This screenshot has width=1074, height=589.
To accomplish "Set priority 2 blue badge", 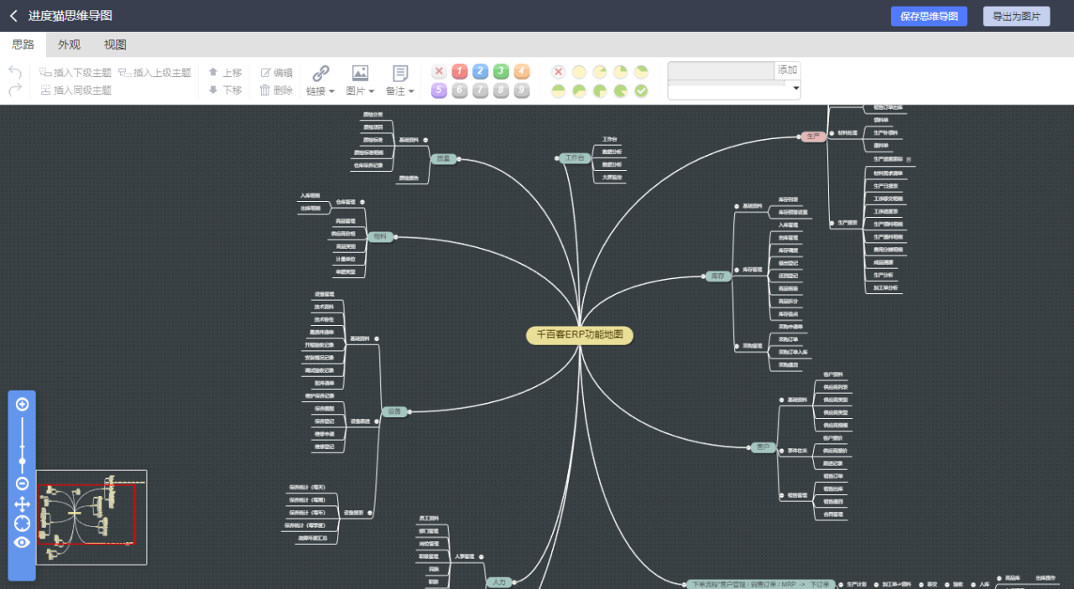I will click(x=480, y=71).
